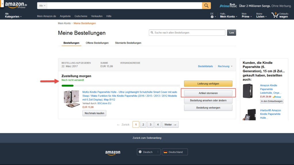
Task: Click the globe language icon in header
Action: pos(212,17)
